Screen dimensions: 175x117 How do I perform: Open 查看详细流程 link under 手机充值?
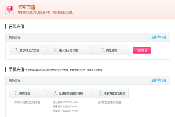[x=159, y=80]
